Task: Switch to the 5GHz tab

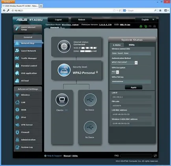Action: tap(132, 45)
